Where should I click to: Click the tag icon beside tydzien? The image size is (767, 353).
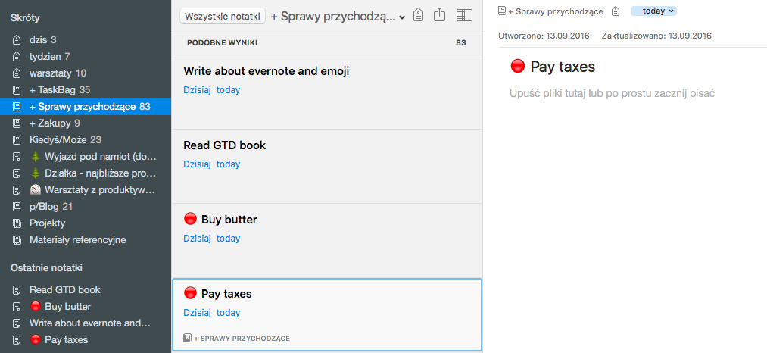point(17,56)
